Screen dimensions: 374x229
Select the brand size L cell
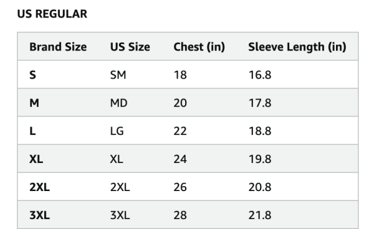point(32,131)
